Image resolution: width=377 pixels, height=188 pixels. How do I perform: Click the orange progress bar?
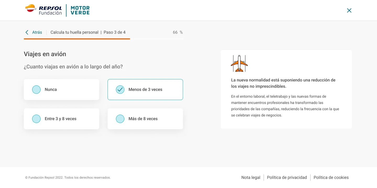[x=77, y=39]
